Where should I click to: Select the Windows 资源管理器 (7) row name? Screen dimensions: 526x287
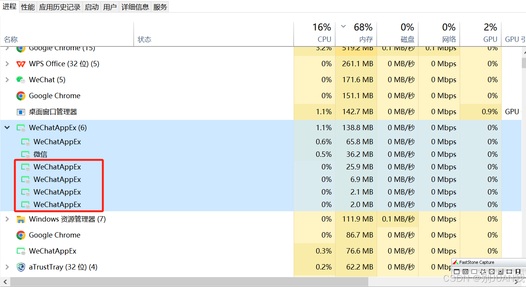(x=67, y=219)
